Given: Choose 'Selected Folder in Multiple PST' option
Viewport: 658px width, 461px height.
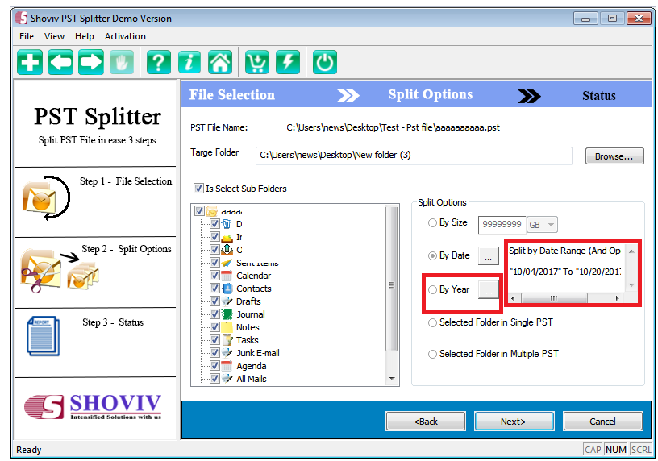Looking at the screenshot, I should click(x=432, y=354).
